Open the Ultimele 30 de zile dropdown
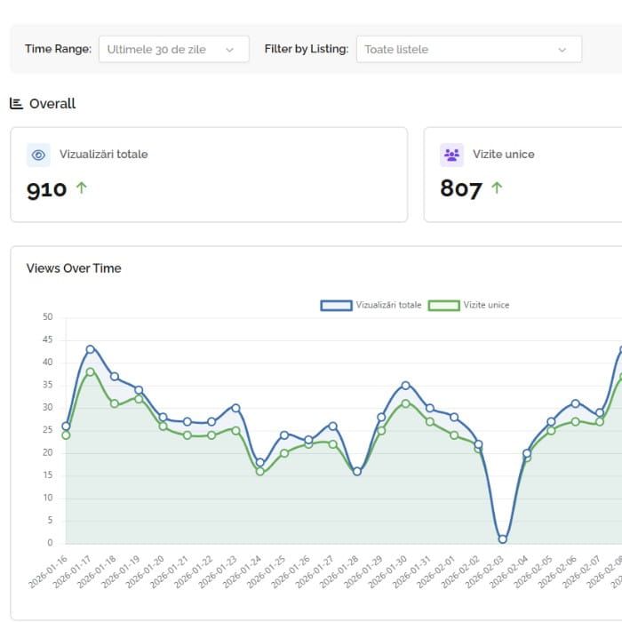This screenshot has width=622, height=622. [173, 50]
